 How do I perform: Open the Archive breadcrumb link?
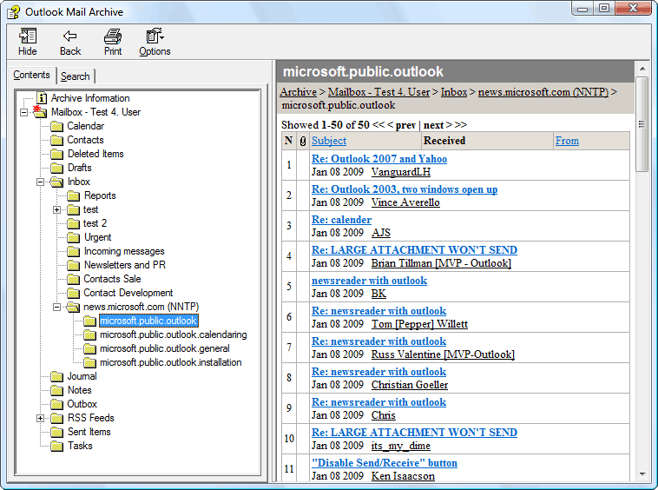[x=299, y=92]
